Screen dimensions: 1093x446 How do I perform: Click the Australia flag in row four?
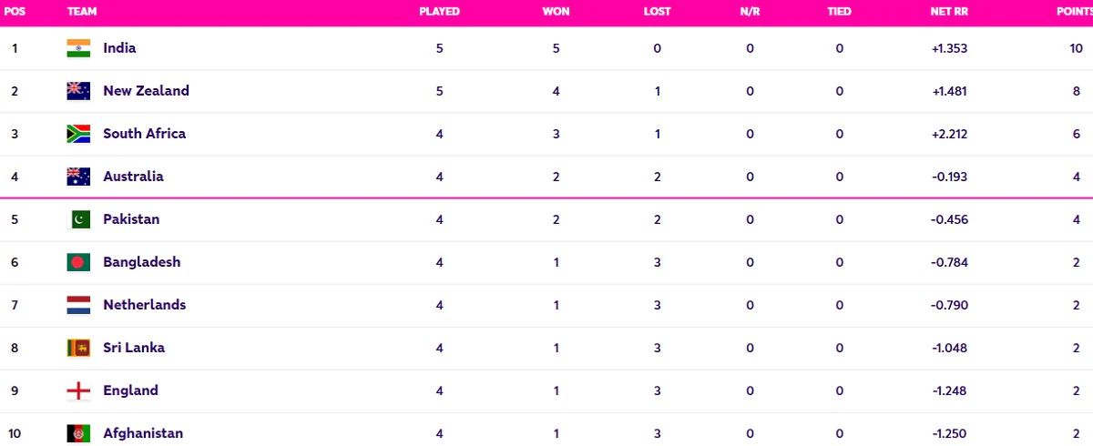coord(78,177)
